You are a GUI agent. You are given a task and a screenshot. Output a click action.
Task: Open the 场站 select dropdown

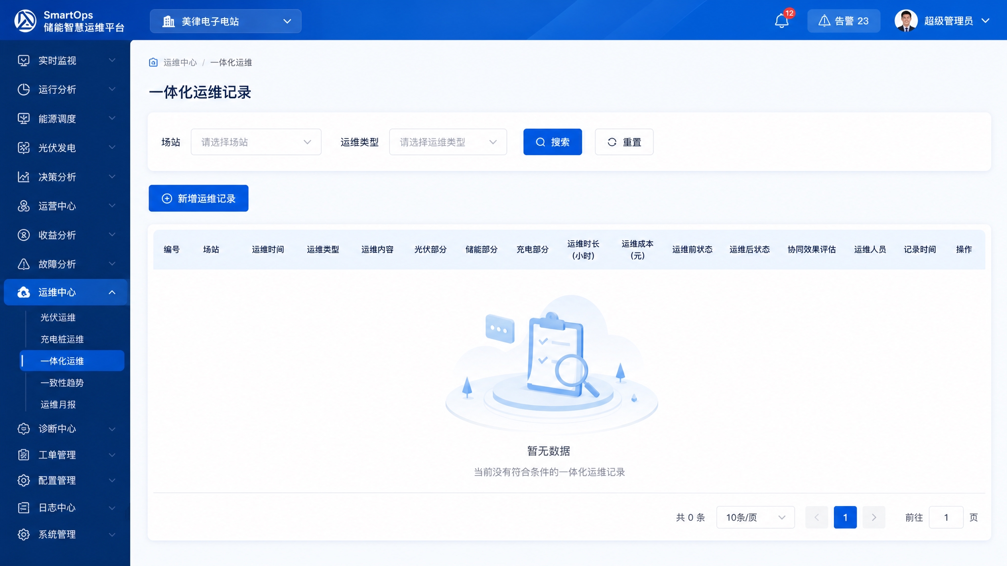[256, 142]
